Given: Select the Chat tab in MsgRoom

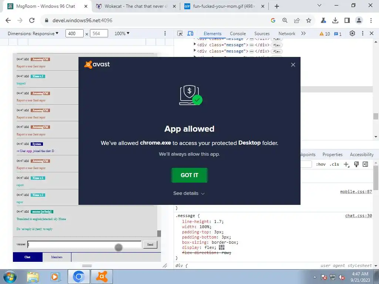Looking at the screenshot, I should point(27,257).
